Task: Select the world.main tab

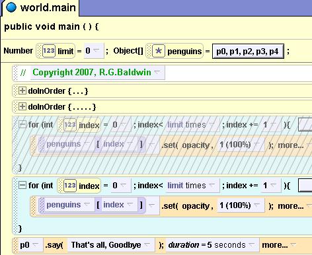Action: (x=40, y=8)
